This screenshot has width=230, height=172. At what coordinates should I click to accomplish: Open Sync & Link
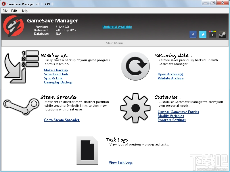coord(53,78)
